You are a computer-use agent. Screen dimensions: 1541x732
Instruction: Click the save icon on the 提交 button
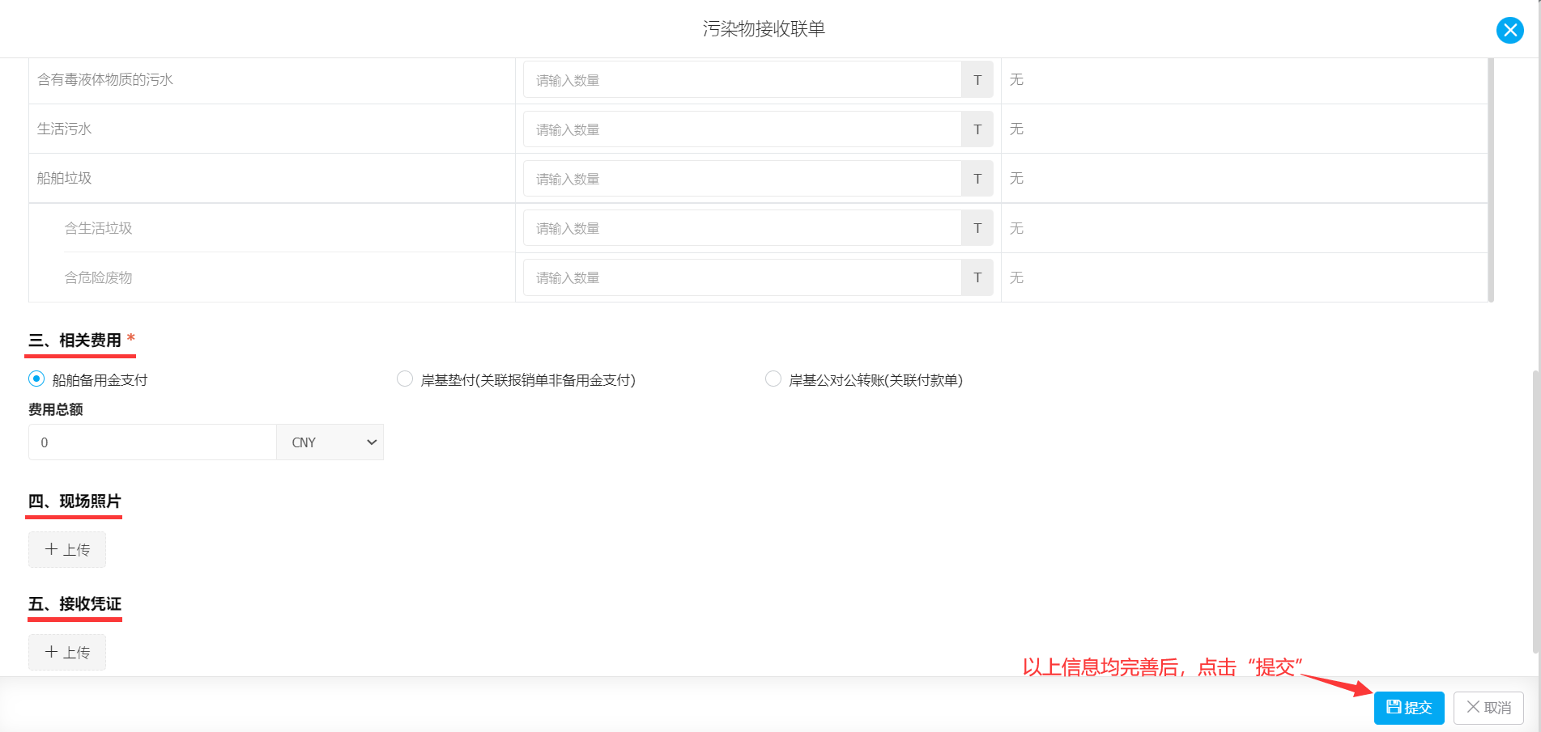click(x=1394, y=707)
